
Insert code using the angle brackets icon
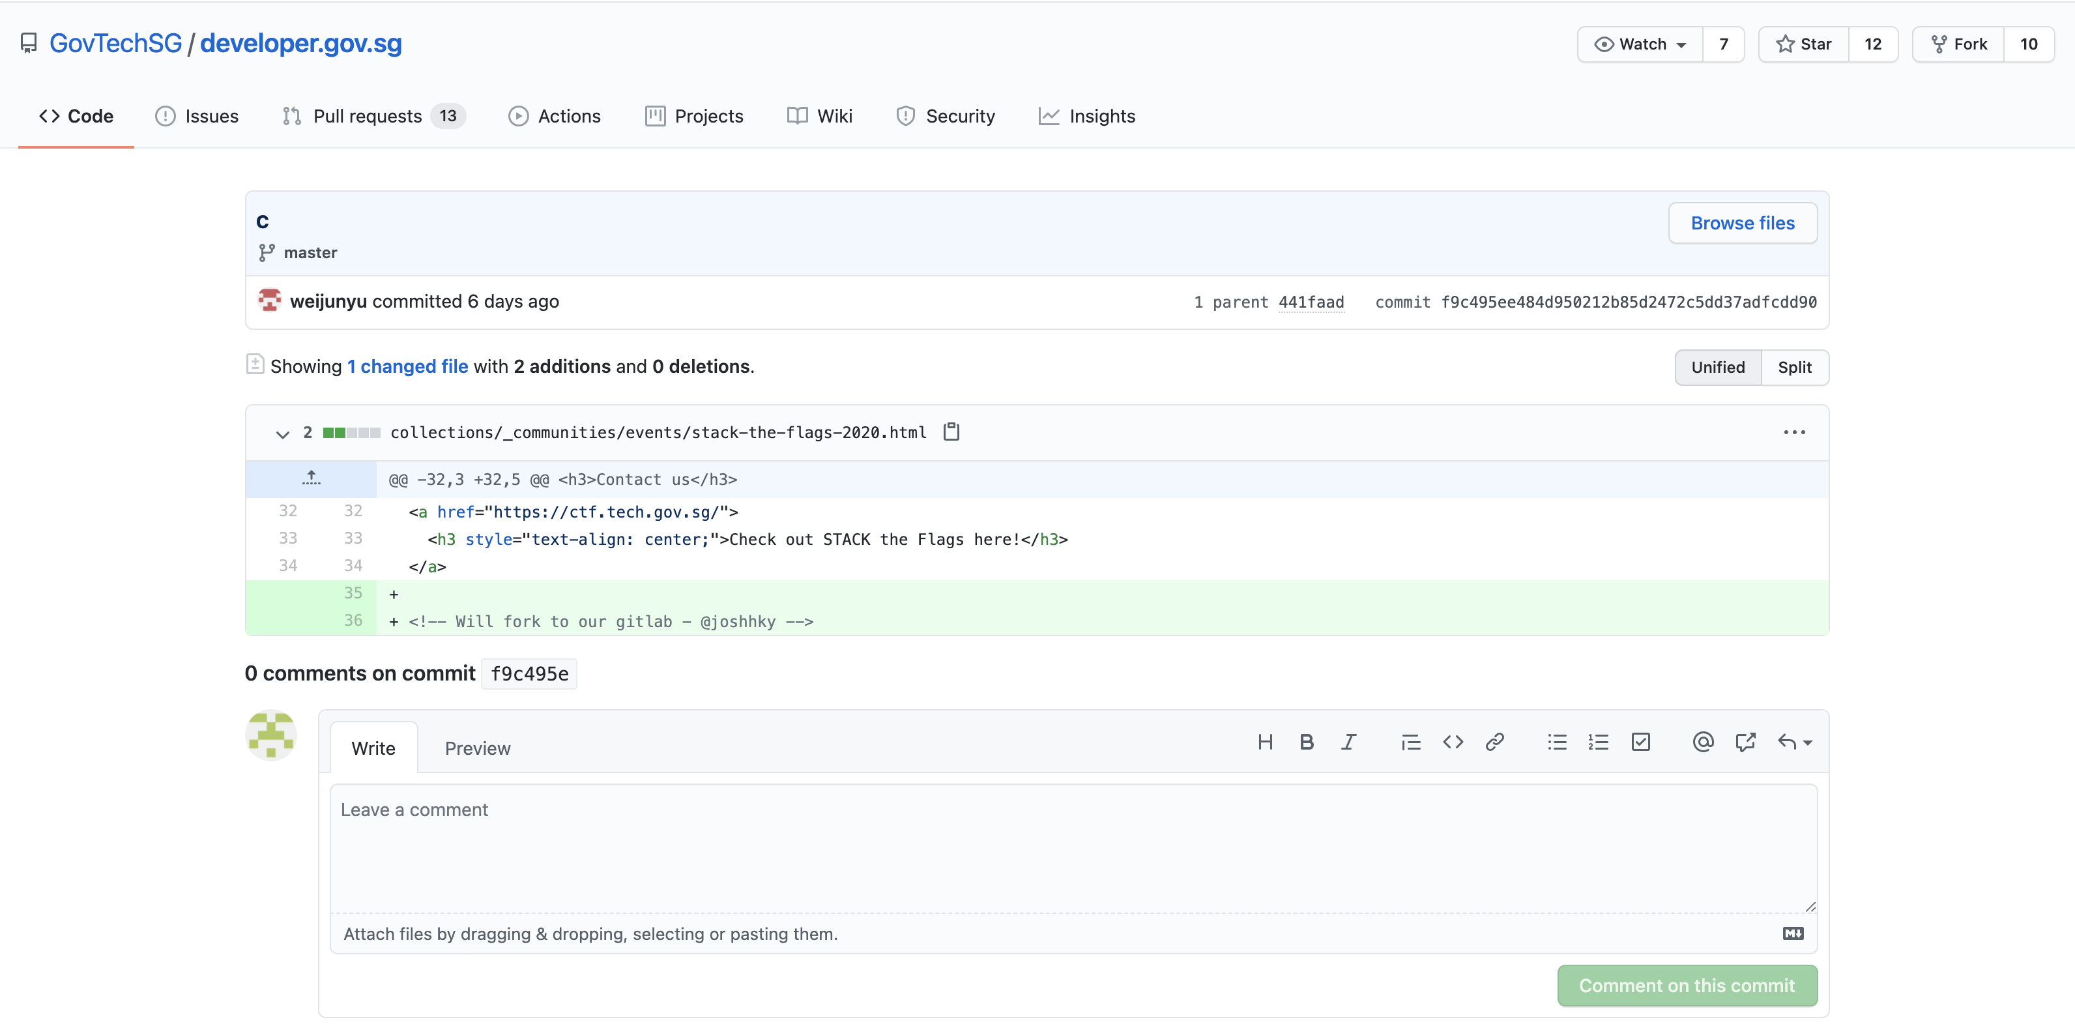[1453, 742]
